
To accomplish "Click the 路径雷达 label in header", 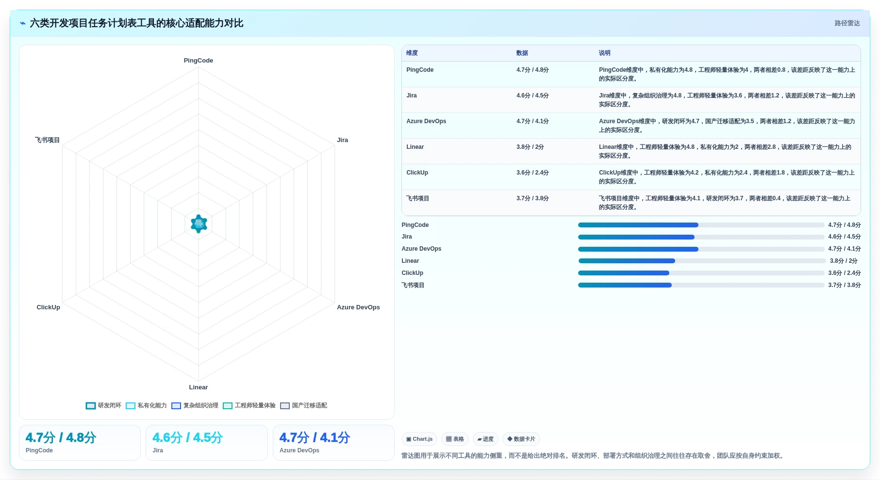I will [847, 23].
